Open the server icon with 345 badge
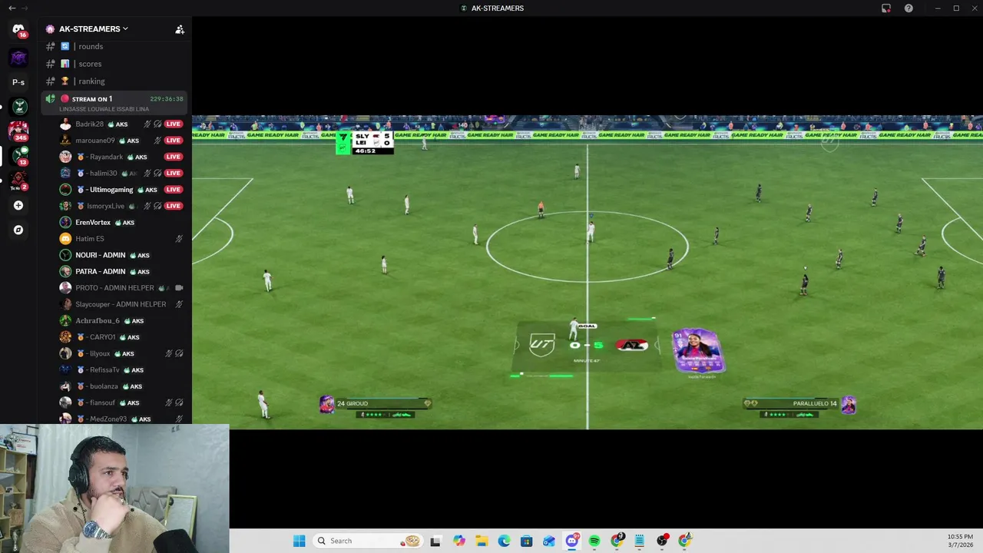 click(x=18, y=131)
